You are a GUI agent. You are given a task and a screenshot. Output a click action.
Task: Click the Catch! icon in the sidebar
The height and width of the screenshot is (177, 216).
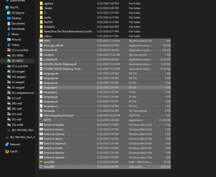[x=7, y=151]
